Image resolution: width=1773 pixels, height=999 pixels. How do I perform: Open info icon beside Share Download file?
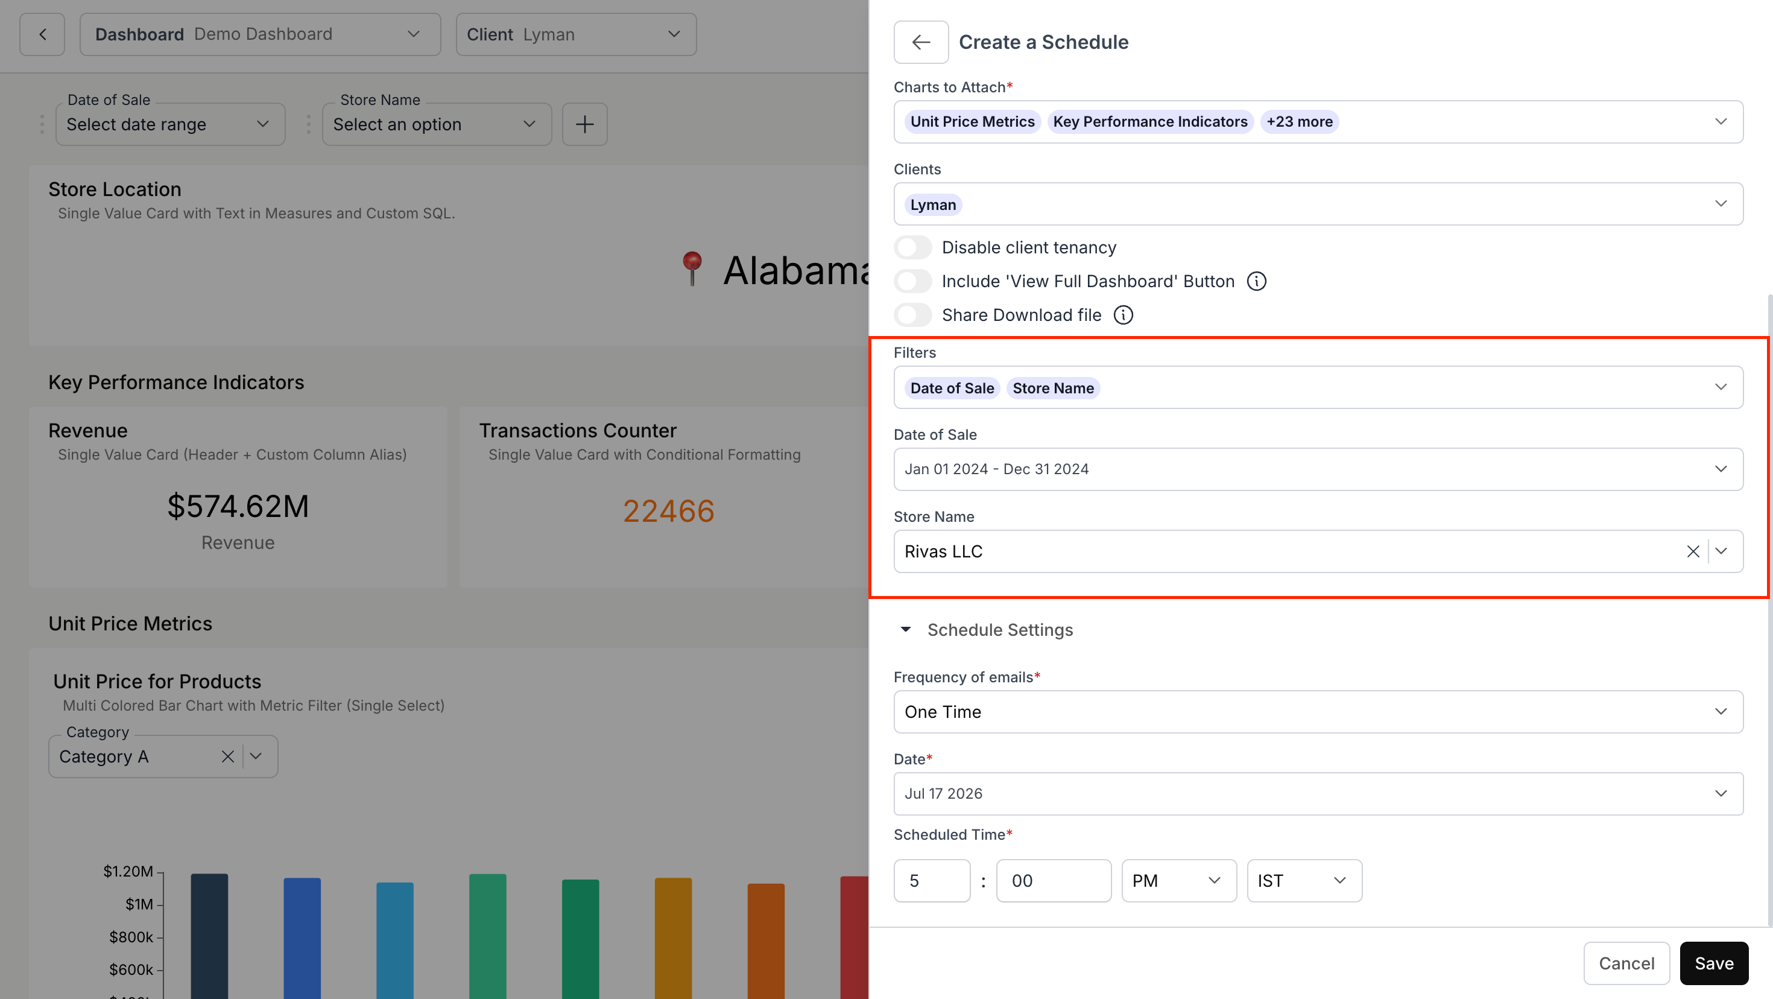(x=1122, y=315)
